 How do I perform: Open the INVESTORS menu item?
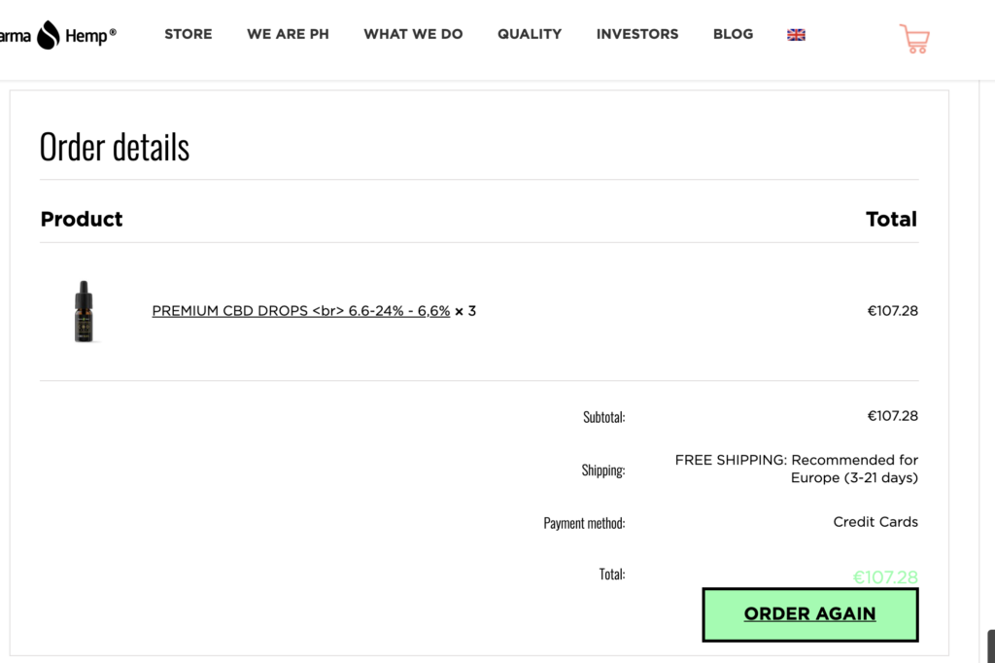[637, 34]
